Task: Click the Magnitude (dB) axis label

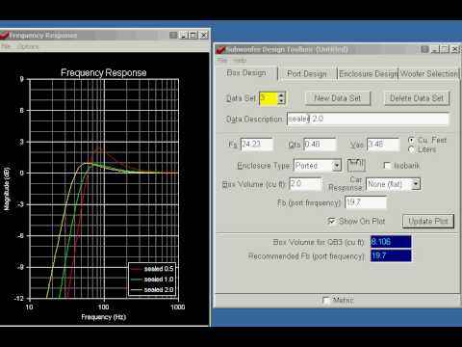Action: [7, 189]
